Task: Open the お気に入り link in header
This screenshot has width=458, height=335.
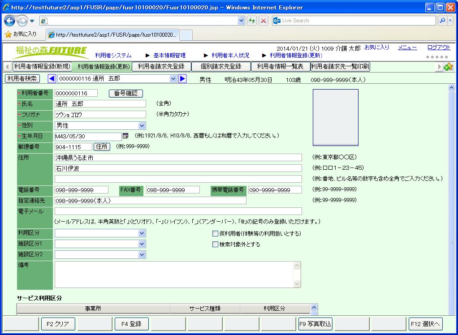Action: [377, 47]
